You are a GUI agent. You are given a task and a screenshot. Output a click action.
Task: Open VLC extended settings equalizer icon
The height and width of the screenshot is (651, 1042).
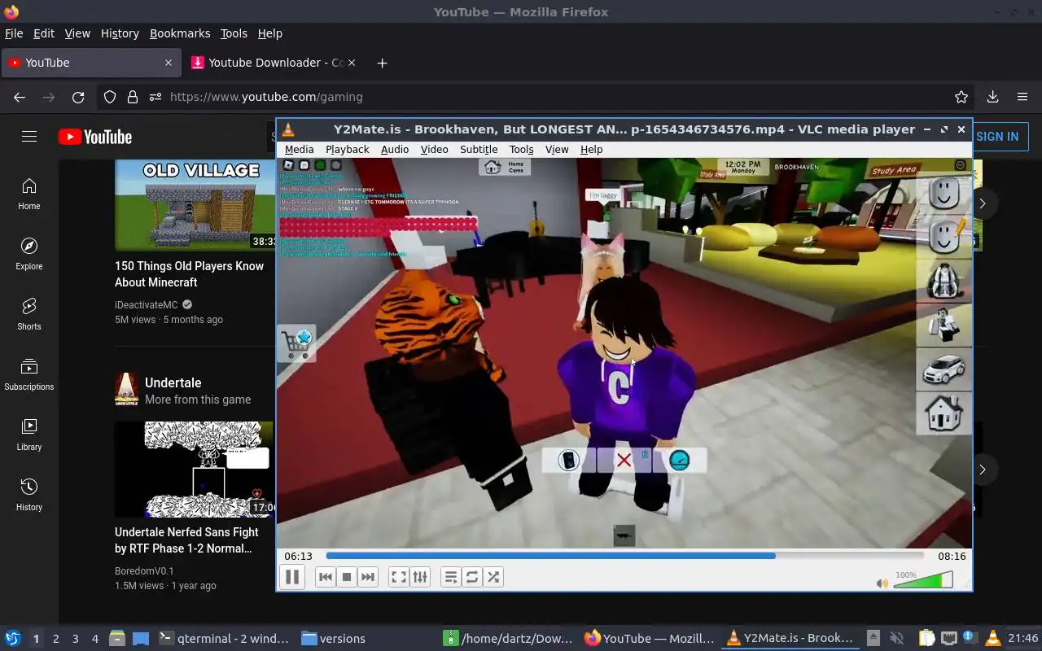tap(420, 577)
